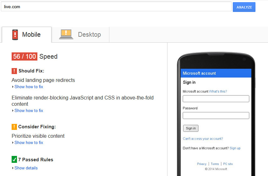Click the Prioritize visible content text

(38, 136)
